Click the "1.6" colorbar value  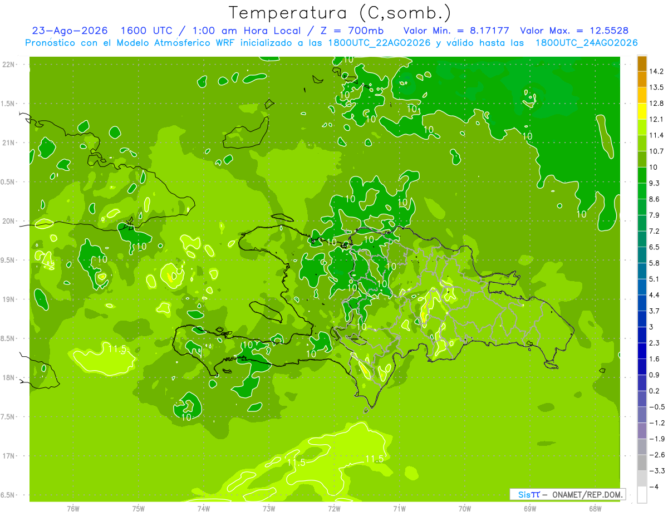[655, 359]
